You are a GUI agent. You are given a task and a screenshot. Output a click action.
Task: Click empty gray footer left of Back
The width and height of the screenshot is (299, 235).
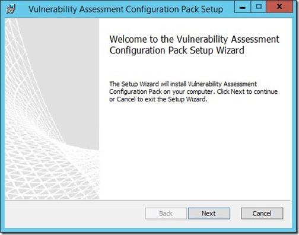click(x=75, y=214)
